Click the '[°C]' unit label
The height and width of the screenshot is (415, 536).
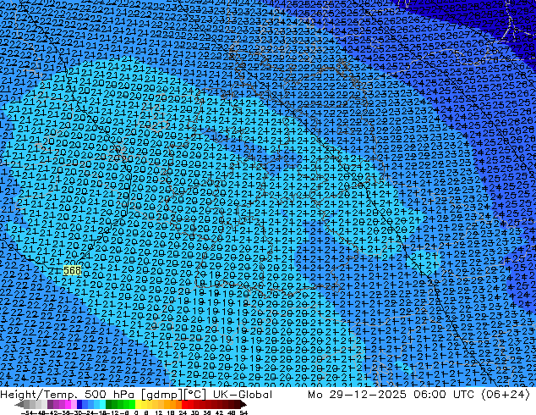click(x=195, y=395)
